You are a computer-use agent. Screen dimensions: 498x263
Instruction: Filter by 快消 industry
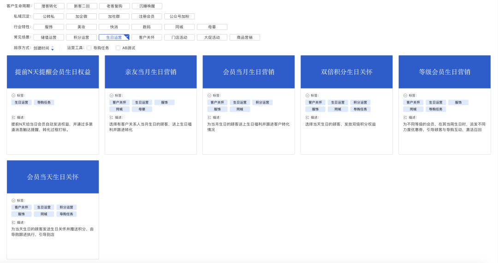point(114,27)
